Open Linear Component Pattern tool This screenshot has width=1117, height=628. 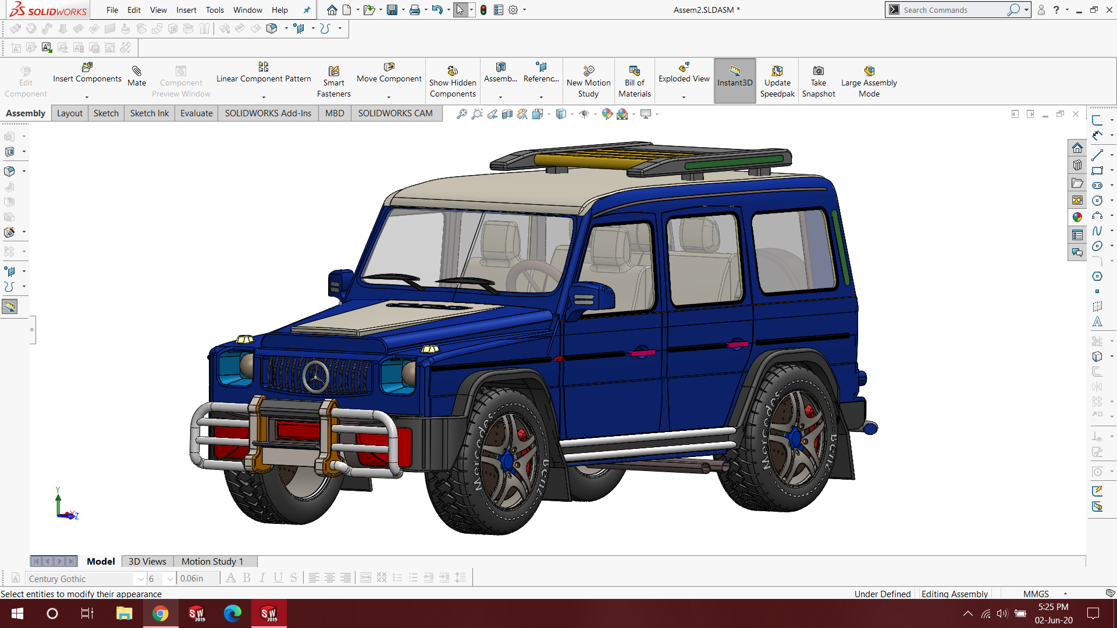(264, 73)
